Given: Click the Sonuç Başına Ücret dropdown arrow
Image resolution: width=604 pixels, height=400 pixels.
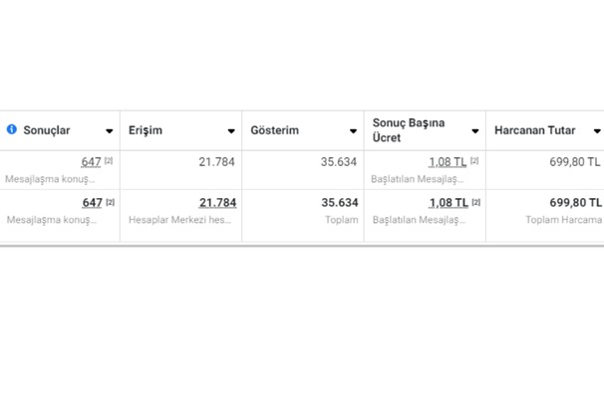Looking at the screenshot, I should [474, 131].
